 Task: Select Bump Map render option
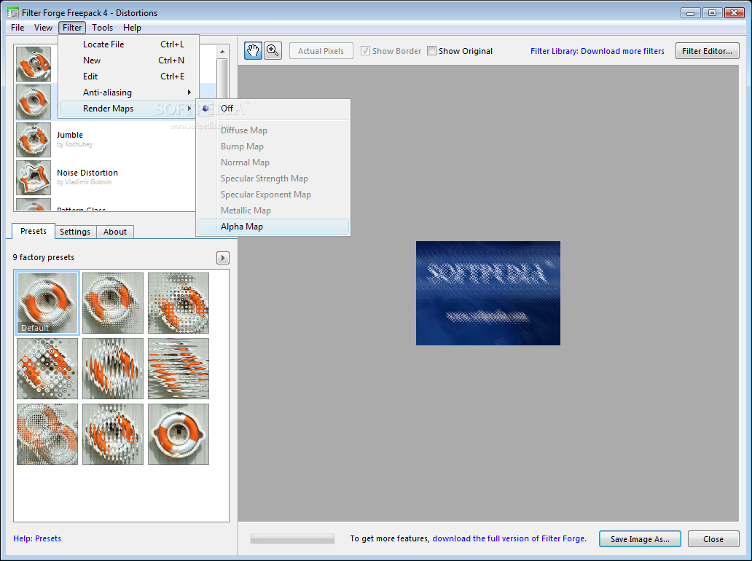(x=273, y=146)
